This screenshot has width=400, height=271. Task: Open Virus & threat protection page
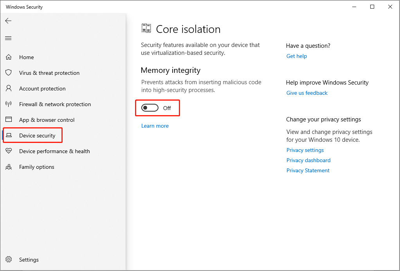[x=49, y=73]
